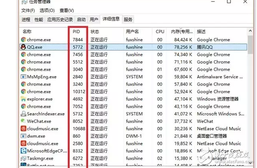The height and width of the screenshot is (168, 257).
Task: Switch to the 用户 tab
Action: point(94,20)
